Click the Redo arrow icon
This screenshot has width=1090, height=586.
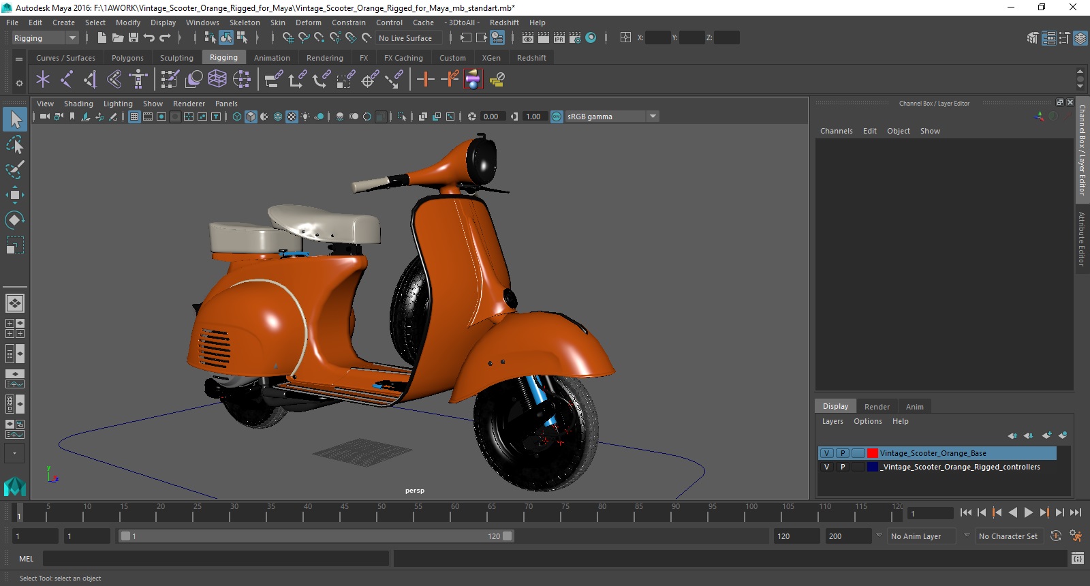pos(165,38)
